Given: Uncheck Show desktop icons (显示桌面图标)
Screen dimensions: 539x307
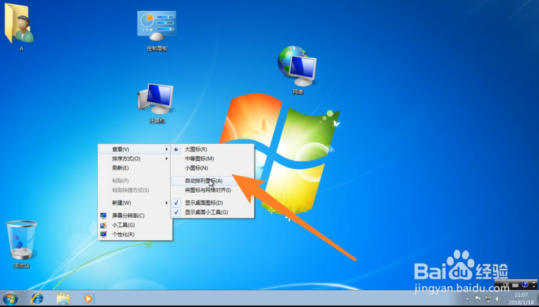Looking at the screenshot, I should (212, 203).
